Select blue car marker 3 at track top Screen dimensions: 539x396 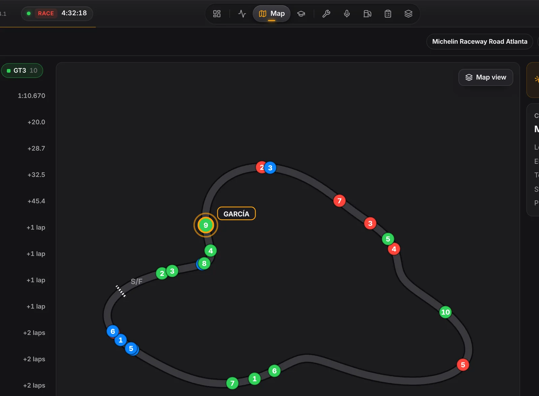coord(270,168)
